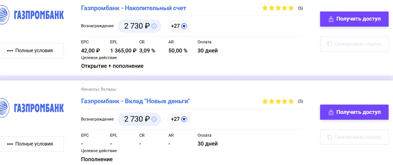Click lock icon on second Получить доступ button
Screen dimensions: 393x165
click(331, 112)
